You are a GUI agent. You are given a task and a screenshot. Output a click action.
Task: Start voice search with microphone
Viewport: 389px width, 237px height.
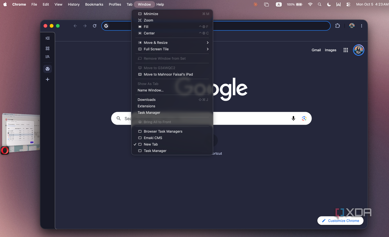[x=293, y=118]
